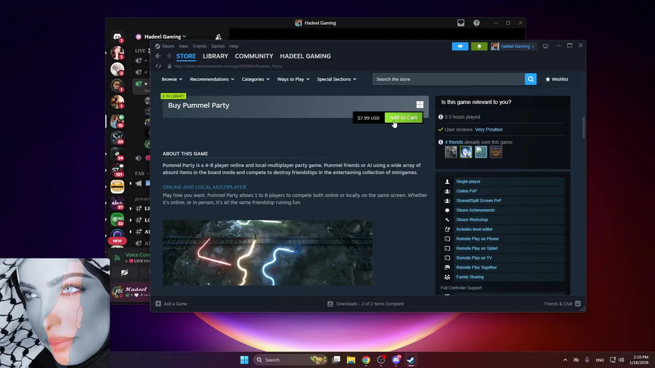Open the 4 friends link
This screenshot has width=655, height=368.
(x=454, y=143)
